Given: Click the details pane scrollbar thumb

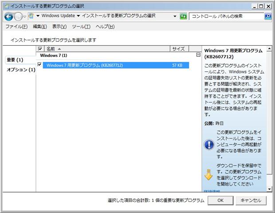Looking at the screenshot, I should 269,113.
